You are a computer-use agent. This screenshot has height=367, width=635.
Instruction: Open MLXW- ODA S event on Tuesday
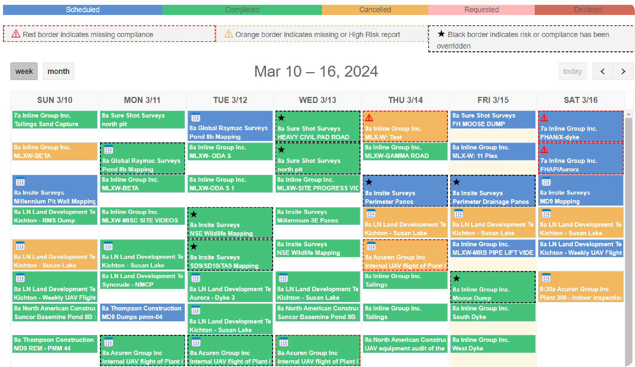[x=230, y=151]
